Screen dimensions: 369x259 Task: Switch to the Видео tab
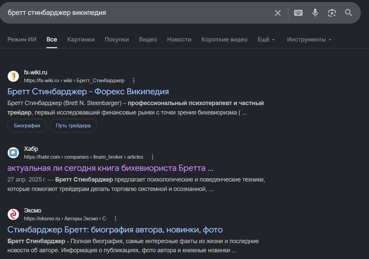[148, 39]
